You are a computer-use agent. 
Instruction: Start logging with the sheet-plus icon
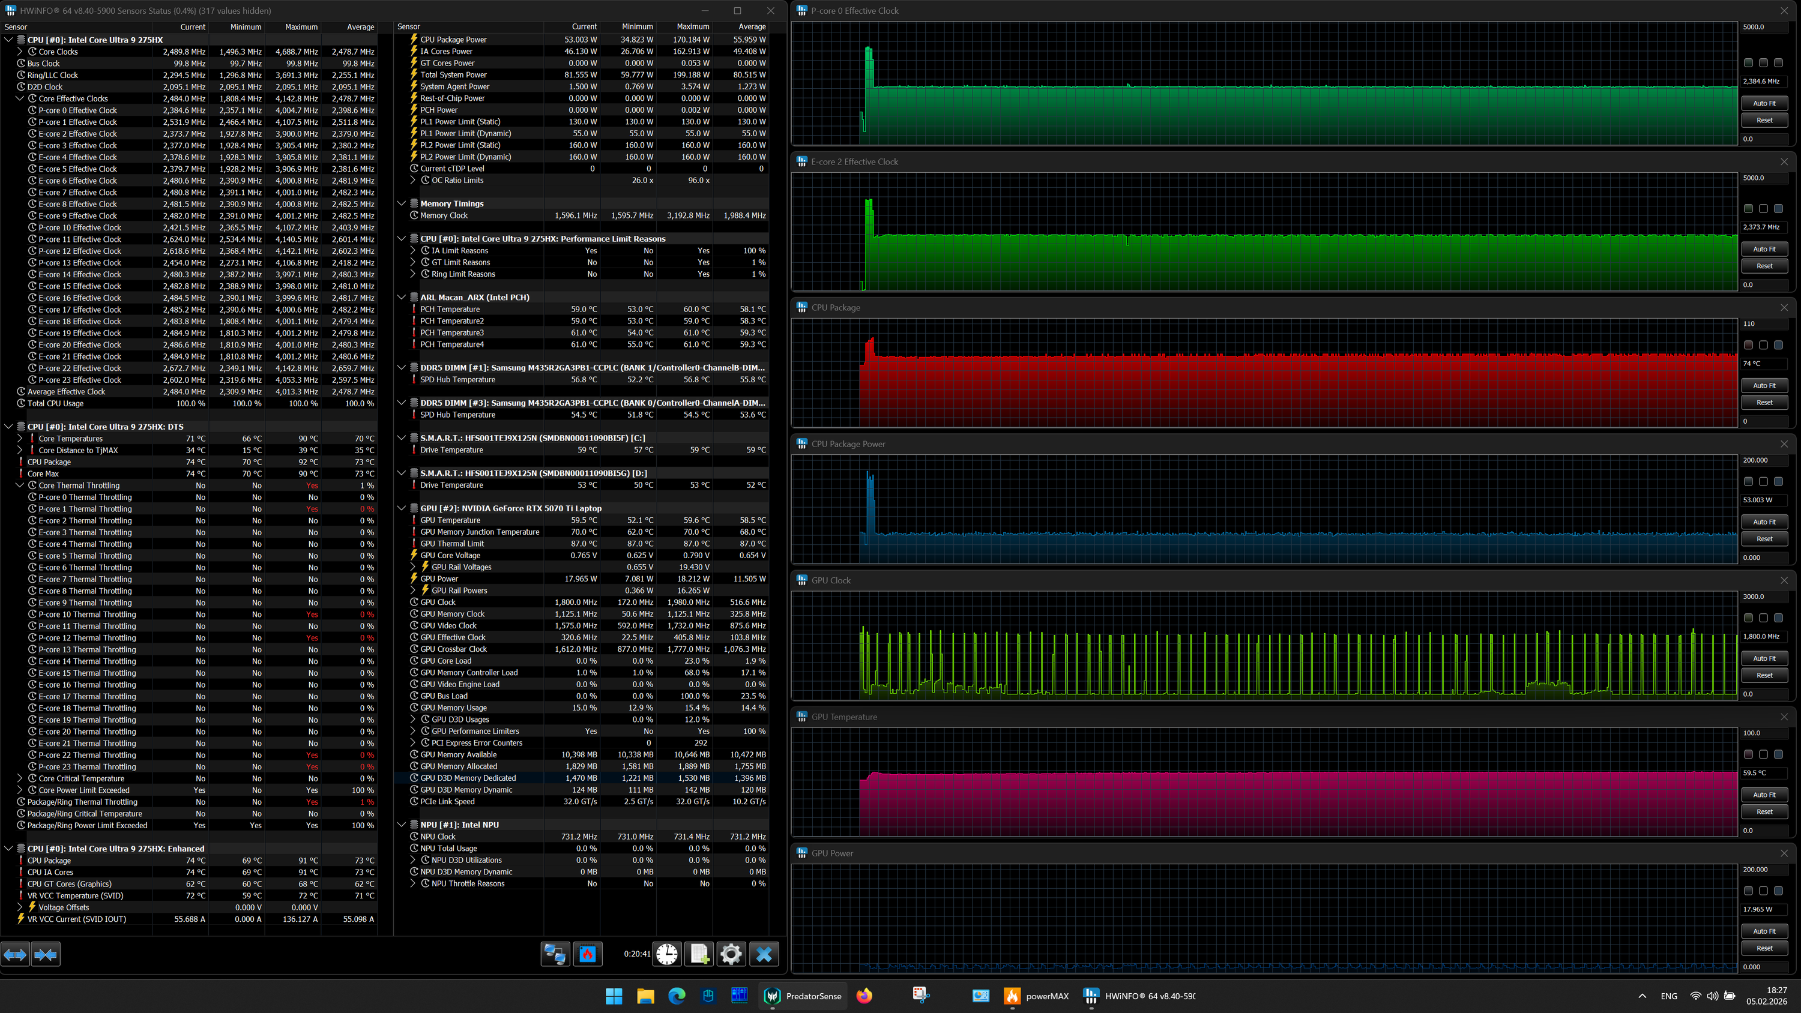pos(699,954)
